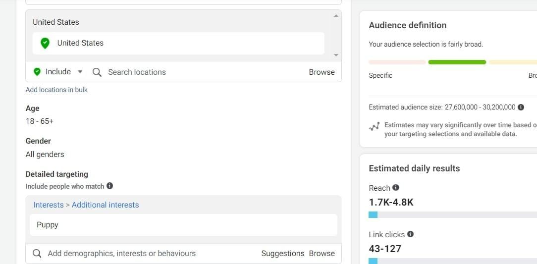537x264 pixels.
Task: Click the locations list scroll up arrow
Action: coord(336,16)
